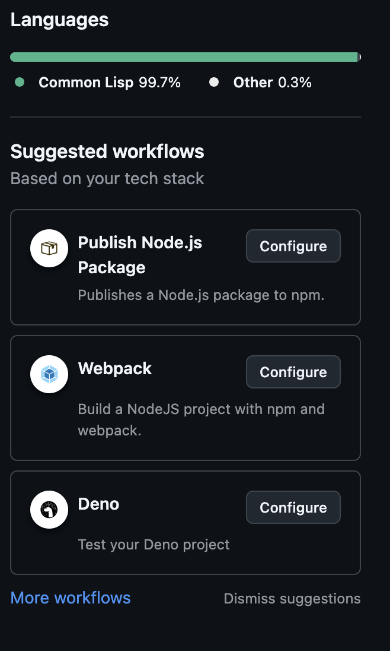The height and width of the screenshot is (651, 390).
Task: Click the Deno workflow title
Action: [x=98, y=504]
